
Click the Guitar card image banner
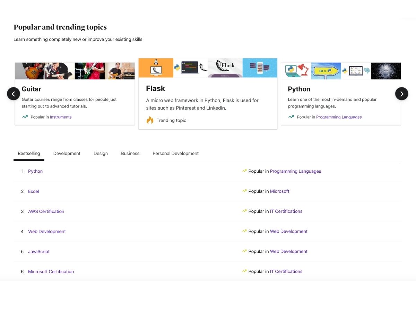point(75,71)
